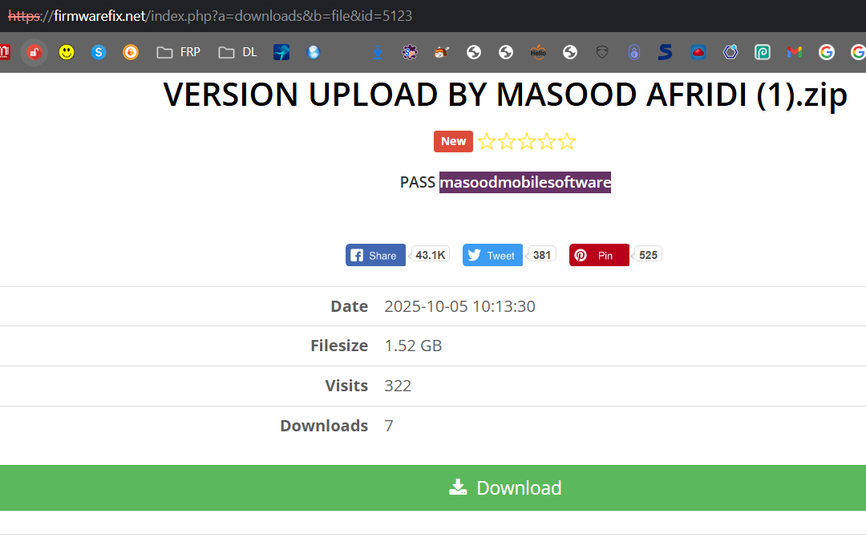Viewport: 866px width, 546px height.
Task: Rate the file with the fifth star
Action: 566,141
